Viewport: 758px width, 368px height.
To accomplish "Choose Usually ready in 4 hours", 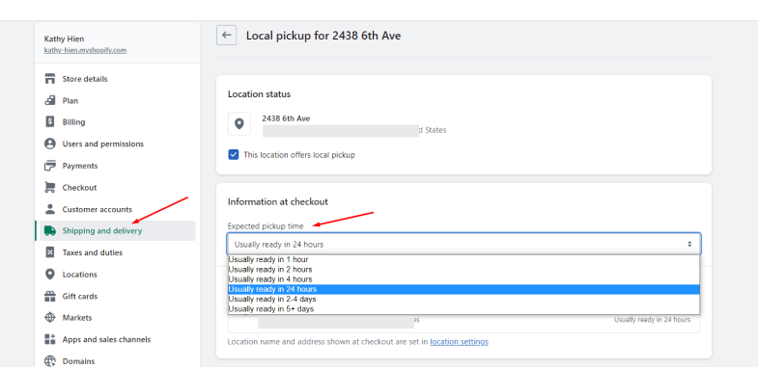I will 463,279.
